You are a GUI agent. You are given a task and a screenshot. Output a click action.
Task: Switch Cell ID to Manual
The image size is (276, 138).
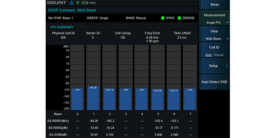pos(218,55)
